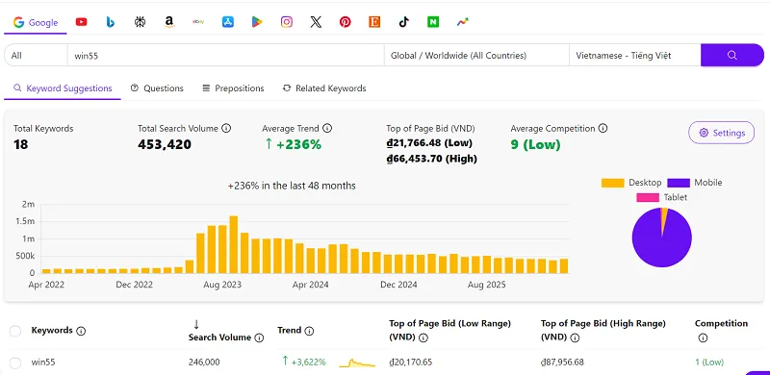This screenshot has height=375, width=770.
Task: Open the Related Keywords tab
Action: click(x=324, y=88)
